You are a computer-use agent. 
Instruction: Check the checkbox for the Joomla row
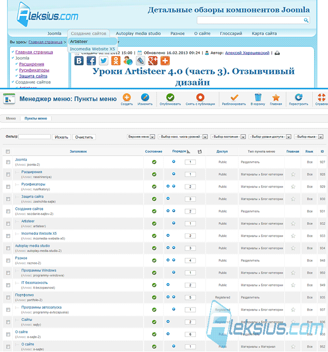click(8, 162)
